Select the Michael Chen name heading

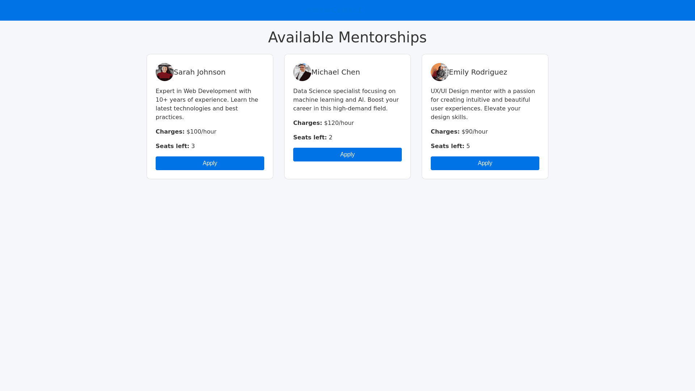tap(336, 72)
